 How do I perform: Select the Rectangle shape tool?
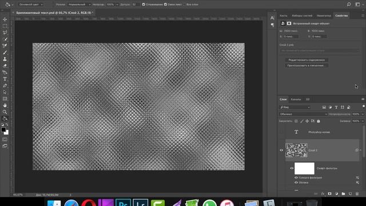pos(5,99)
